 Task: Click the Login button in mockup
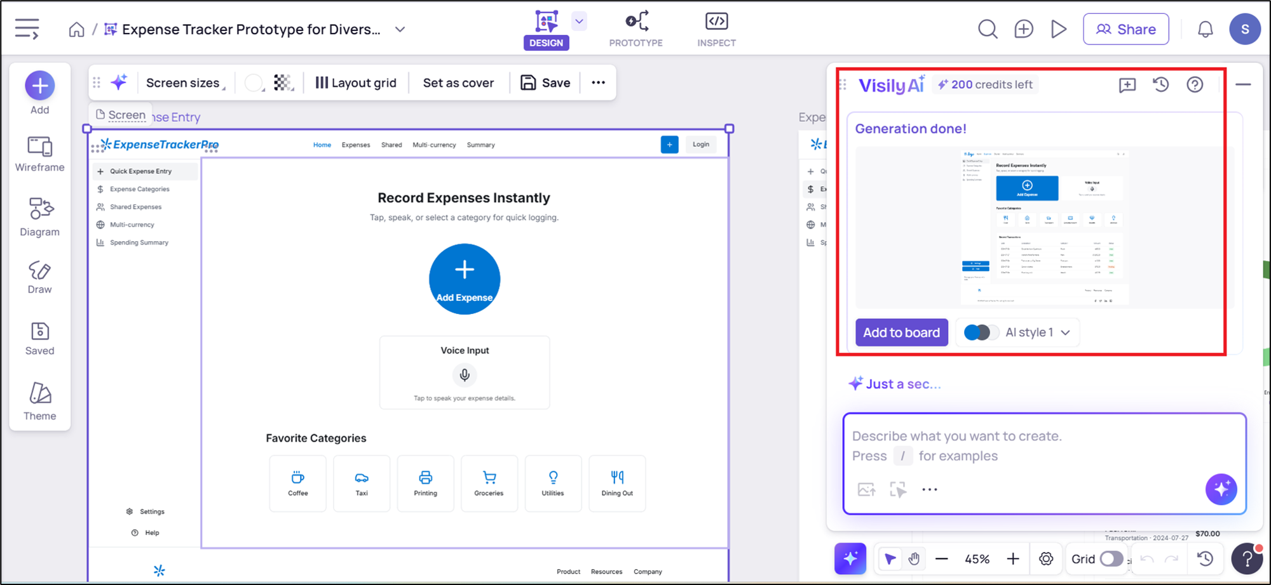click(701, 144)
